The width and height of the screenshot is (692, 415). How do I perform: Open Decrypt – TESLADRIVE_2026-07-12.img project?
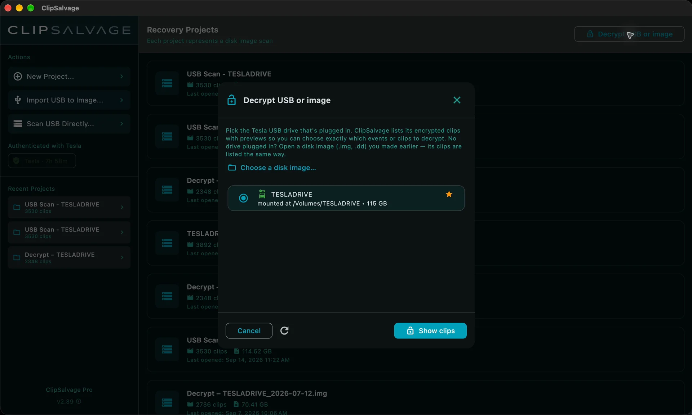pos(415,398)
